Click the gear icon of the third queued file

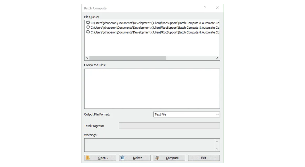(x=88, y=32)
